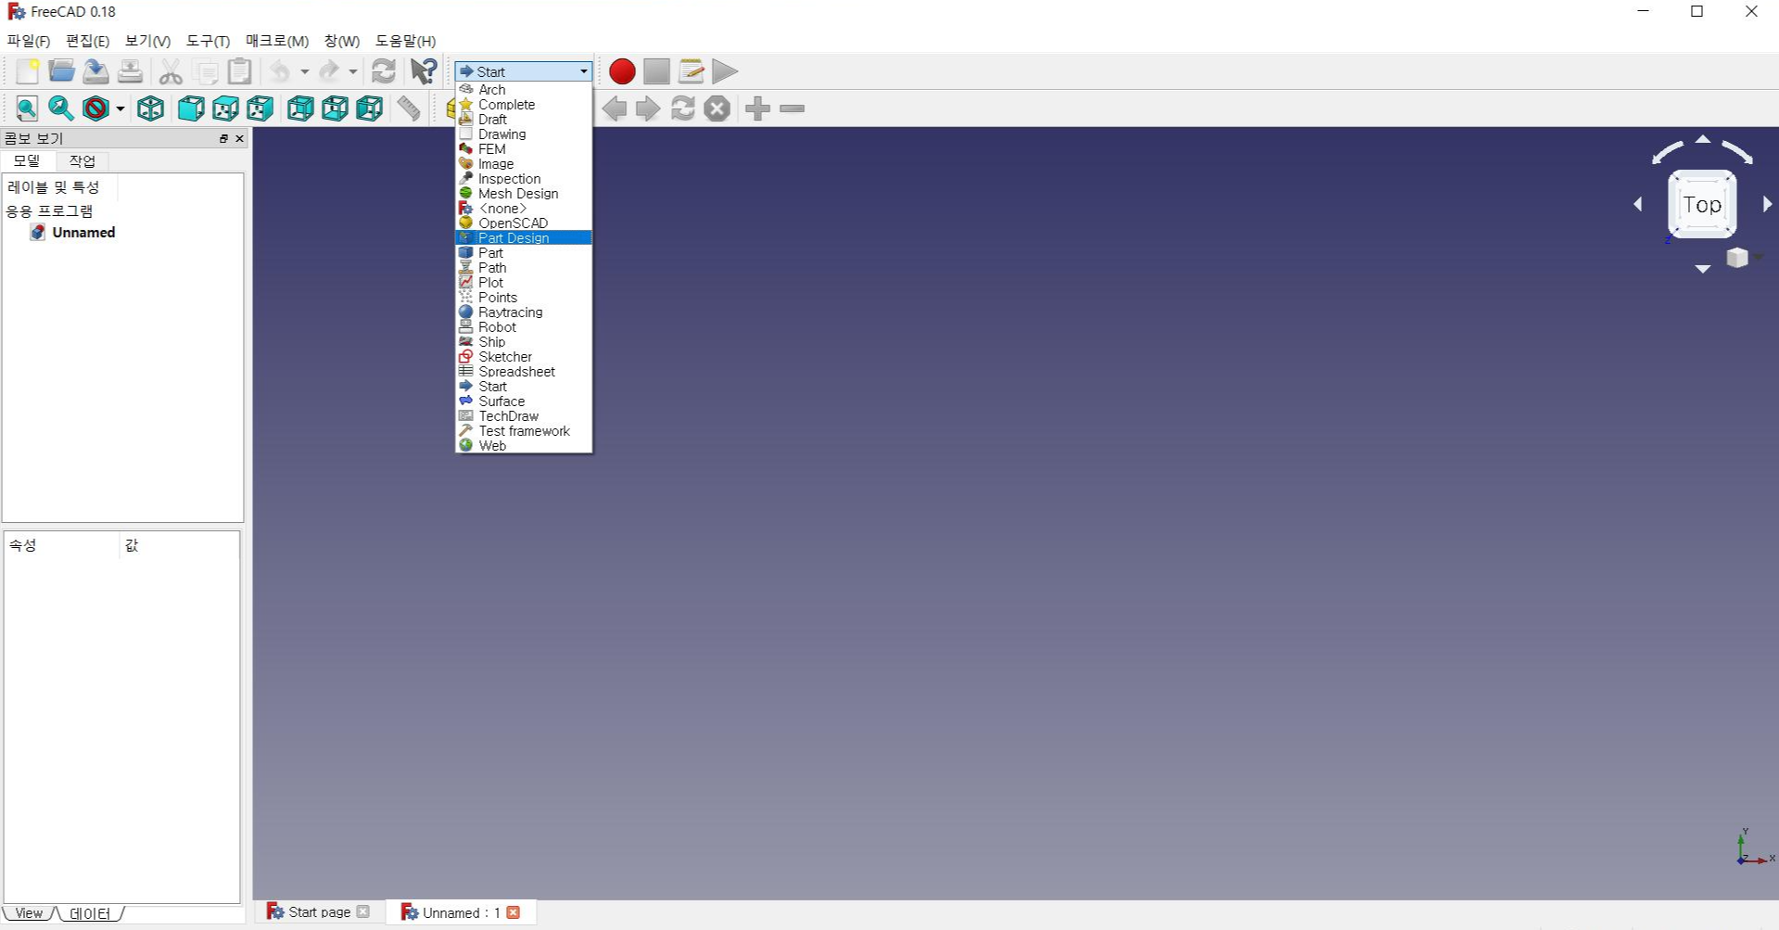Image resolution: width=1779 pixels, height=930 pixels.
Task: Stop page loading X icon
Action: tap(718, 108)
